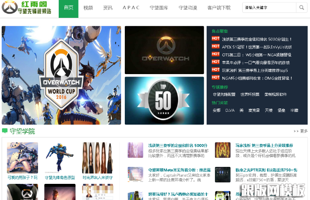
Task: Open 浅谈第三赛季的定级和排名 article title
Action: click(178, 146)
